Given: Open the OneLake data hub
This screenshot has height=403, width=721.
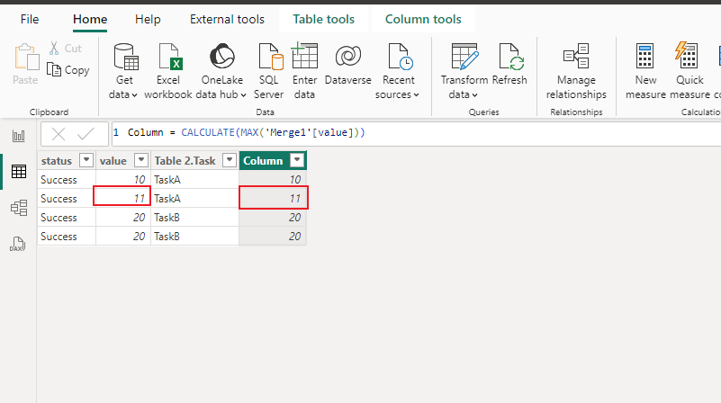Looking at the screenshot, I should 221,71.
